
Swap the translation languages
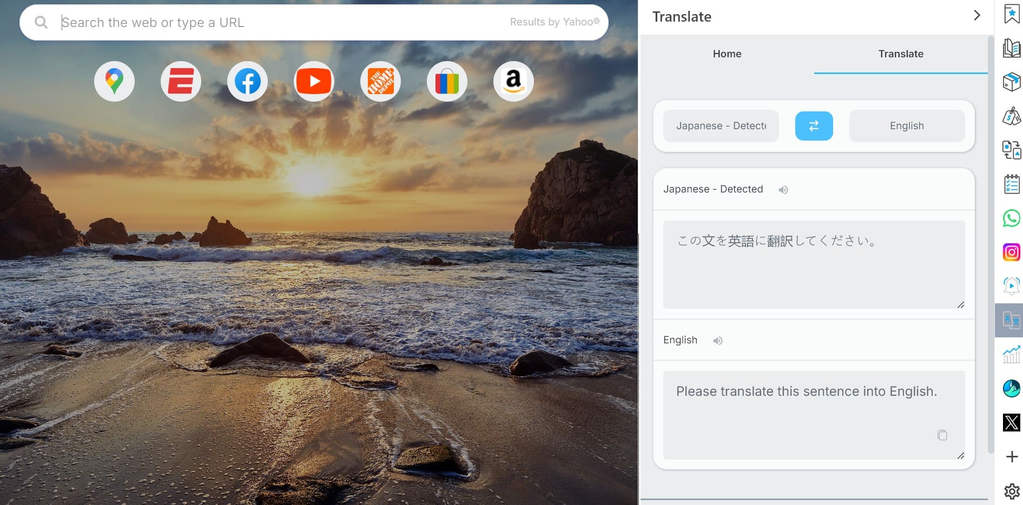814,125
